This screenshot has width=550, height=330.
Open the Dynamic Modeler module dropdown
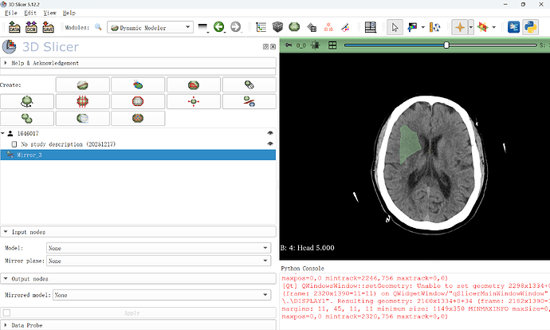[150, 27]
